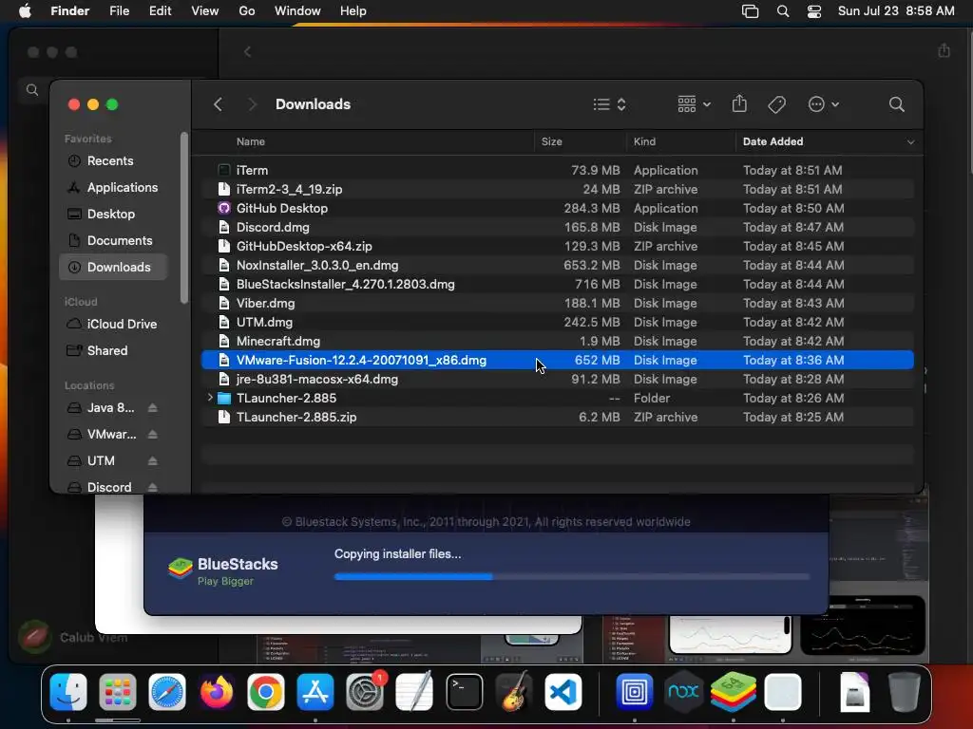Select the GitHub Desktop application
Image resolution: width=973 pixels, height=729 pixels.
[x=557, y=208]
